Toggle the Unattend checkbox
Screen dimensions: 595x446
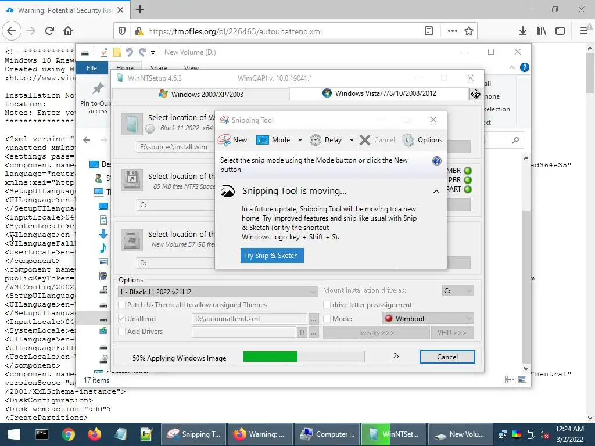(x=122, y=319)
